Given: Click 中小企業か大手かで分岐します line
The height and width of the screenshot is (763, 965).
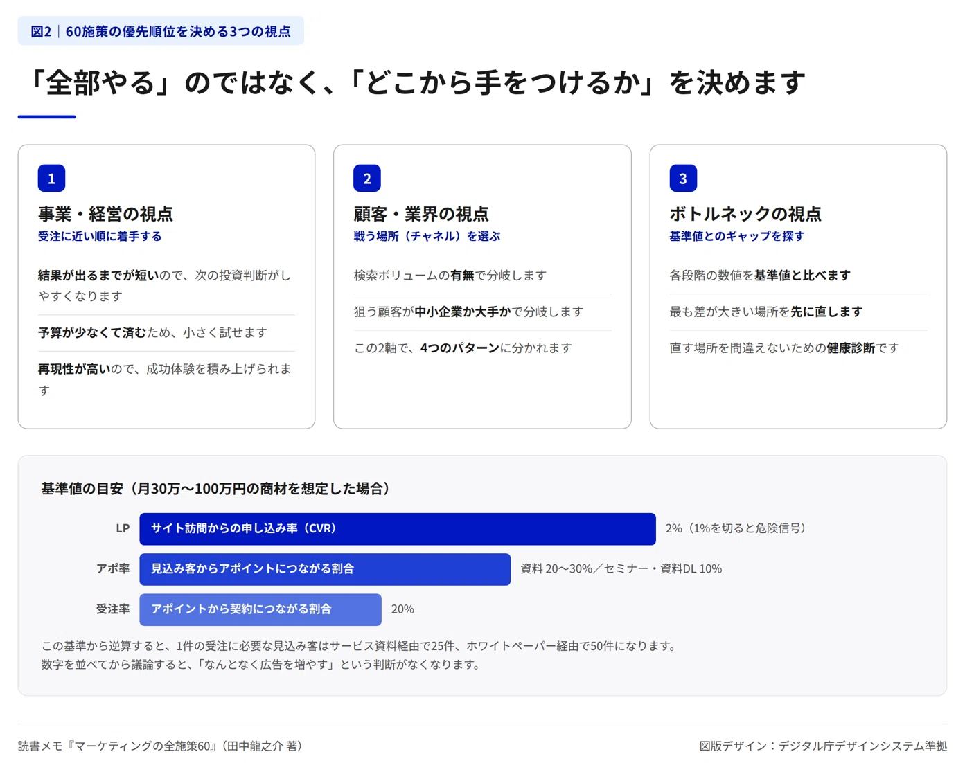Looking at the screenshot, I should (468, 312).
